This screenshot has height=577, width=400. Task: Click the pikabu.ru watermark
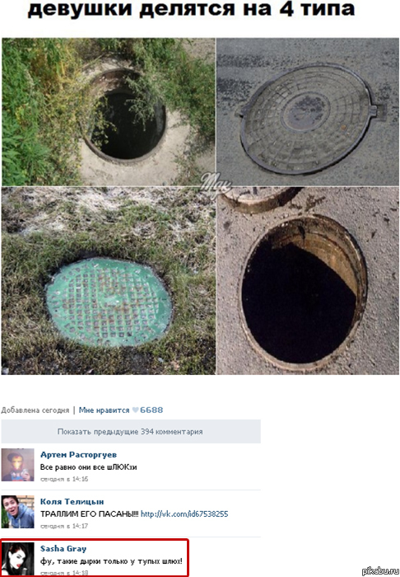pos(380,571)
